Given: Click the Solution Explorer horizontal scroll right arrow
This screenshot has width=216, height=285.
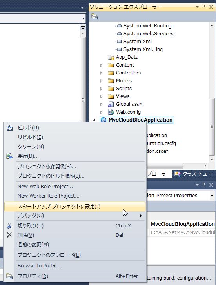Looking at the screenshot, I should pyautogui.click(x=205, y=166).
